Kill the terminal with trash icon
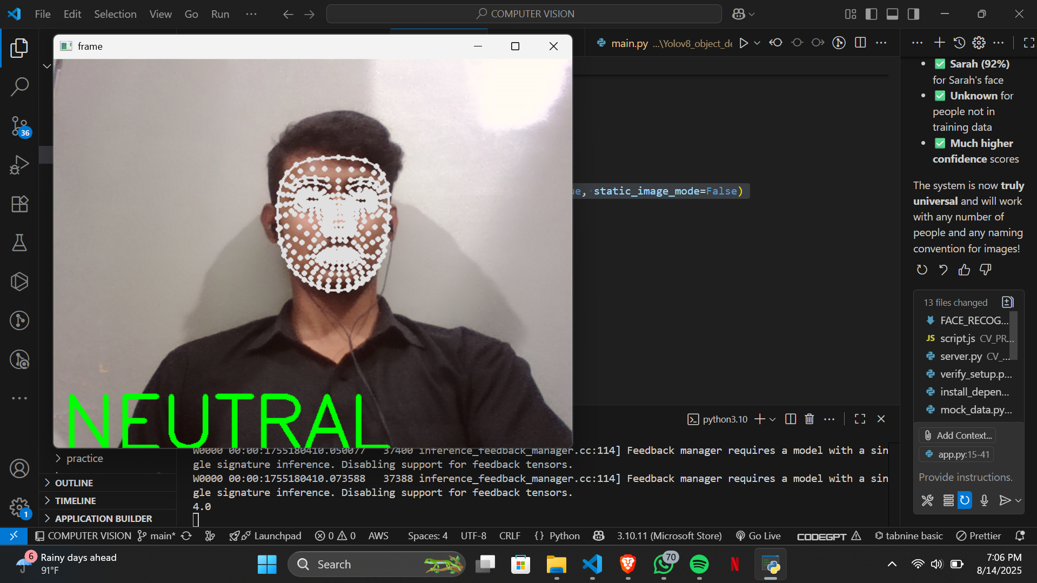 coord(809,419)
